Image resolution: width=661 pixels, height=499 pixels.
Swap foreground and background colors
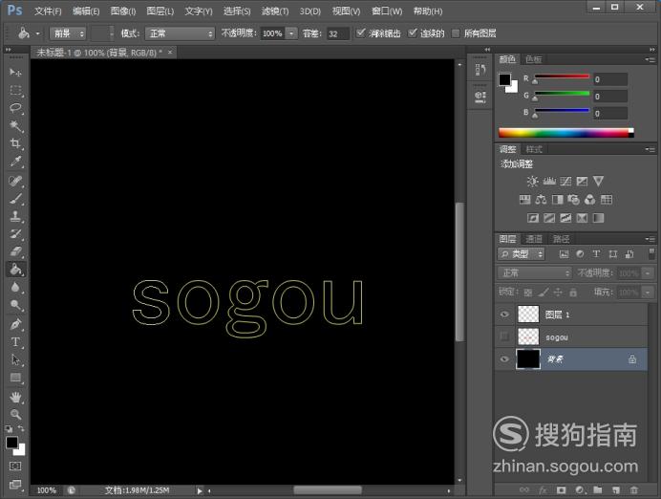[21, 428]
